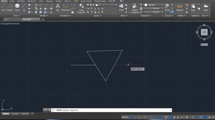Toggle polar tracking in status bar
This screenshot has width=215, height=120.
click(x=145, y=117)
